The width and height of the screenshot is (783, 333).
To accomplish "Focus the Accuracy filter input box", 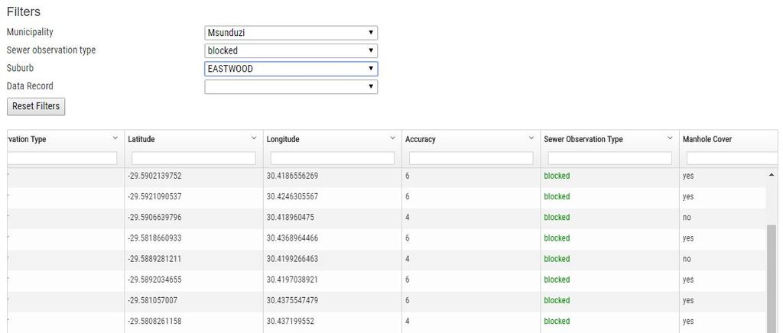I will tap(471, 158).
